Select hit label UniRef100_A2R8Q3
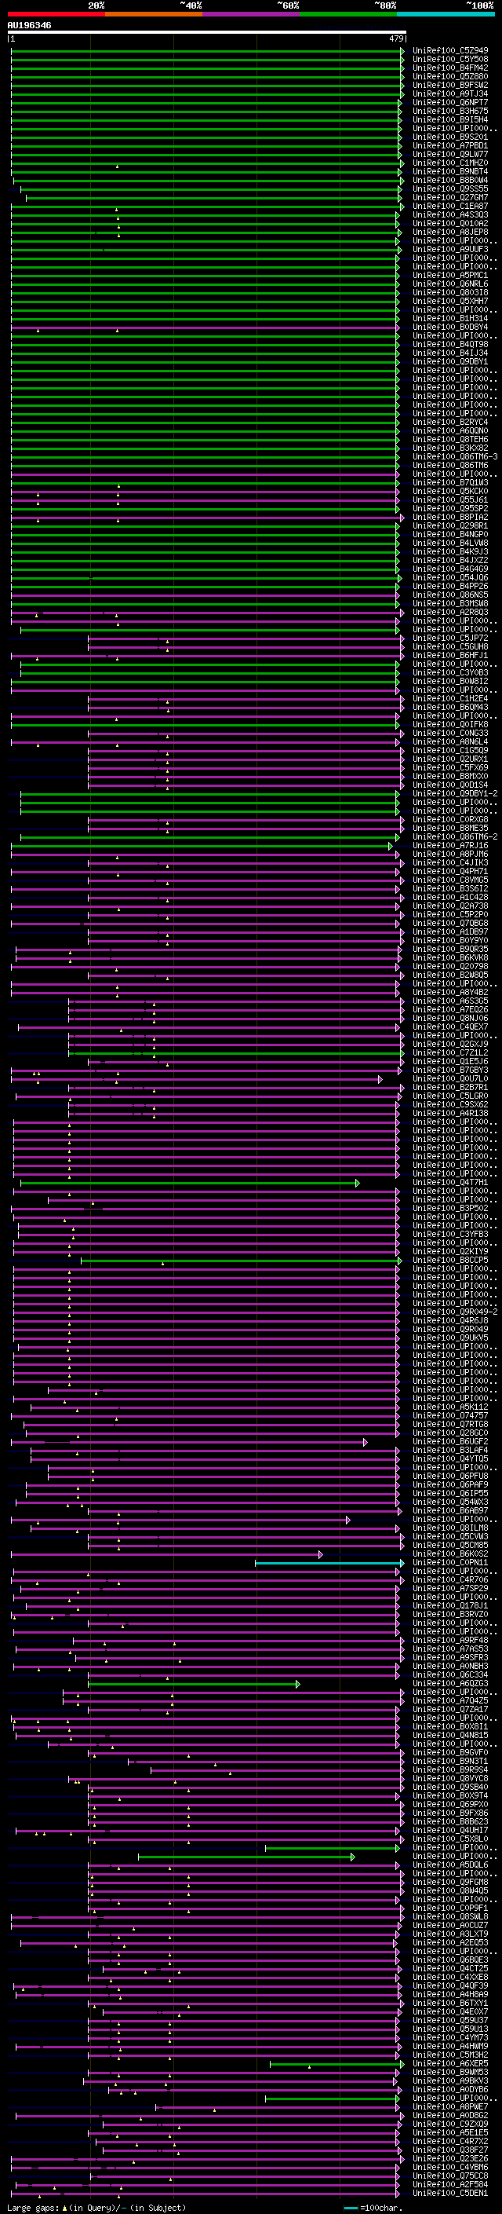This screenshot has width=502, height=2214. (x=450, y=613)
